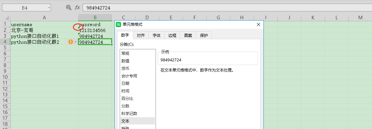372x129 pixels.
Task: Select column M header
Action: click(x=360, y=18)
